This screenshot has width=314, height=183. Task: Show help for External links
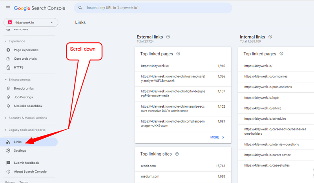pyautogui.click(x=168, y=37)
